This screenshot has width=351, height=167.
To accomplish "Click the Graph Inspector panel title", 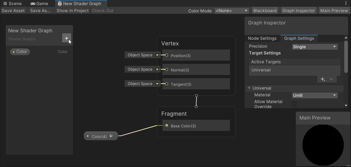I will pyautogui.click(x=267, y=23).
